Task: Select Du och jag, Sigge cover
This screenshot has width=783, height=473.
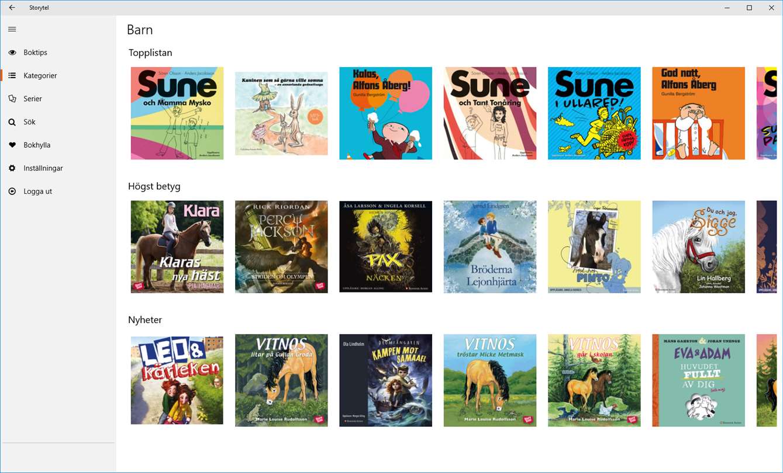Action: (699, 247)
